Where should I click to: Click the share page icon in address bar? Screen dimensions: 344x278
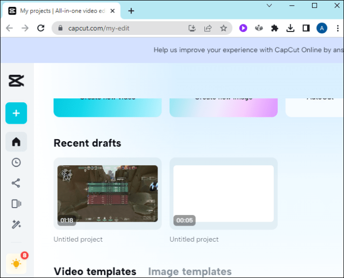208,28
